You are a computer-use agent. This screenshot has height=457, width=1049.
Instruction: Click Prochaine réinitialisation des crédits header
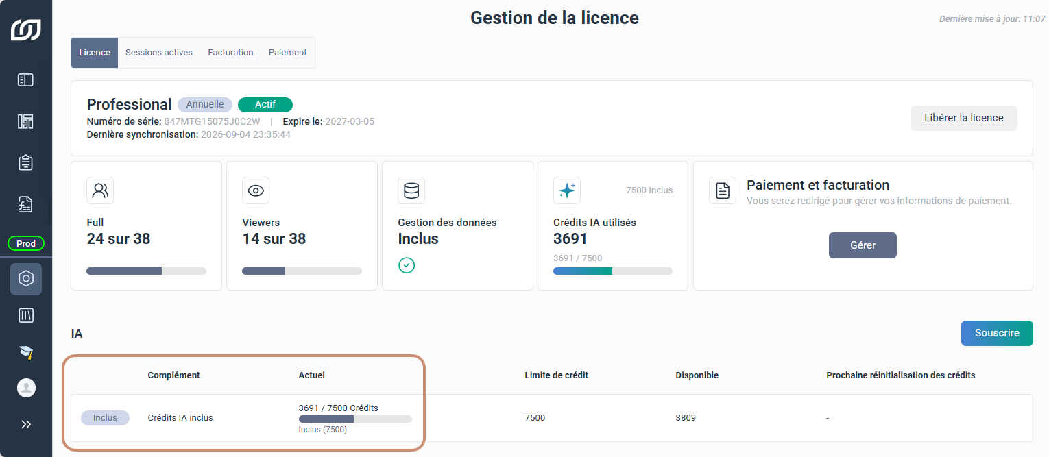pyautogui.click(x=901, y=375)
